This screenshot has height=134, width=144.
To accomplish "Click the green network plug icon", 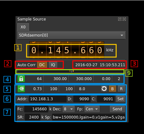I will 21,89.
